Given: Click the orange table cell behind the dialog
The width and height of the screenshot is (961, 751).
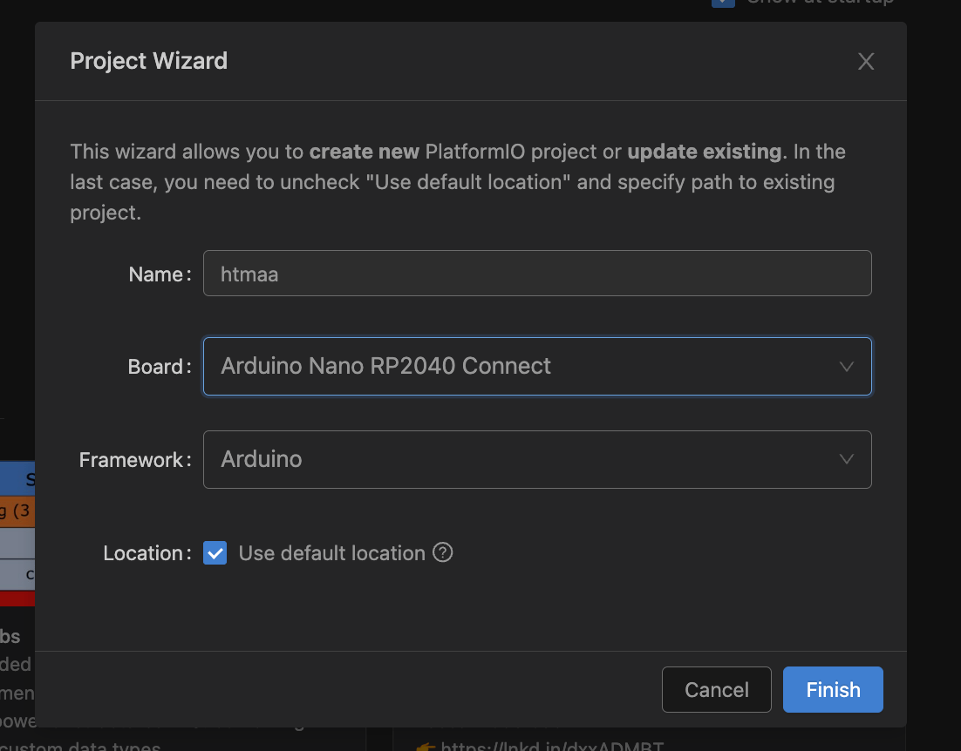Looking at the screenshot, I should click(17, 511).
